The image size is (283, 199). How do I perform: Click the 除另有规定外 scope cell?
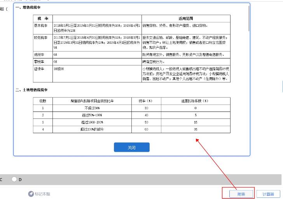click(186, 55)
